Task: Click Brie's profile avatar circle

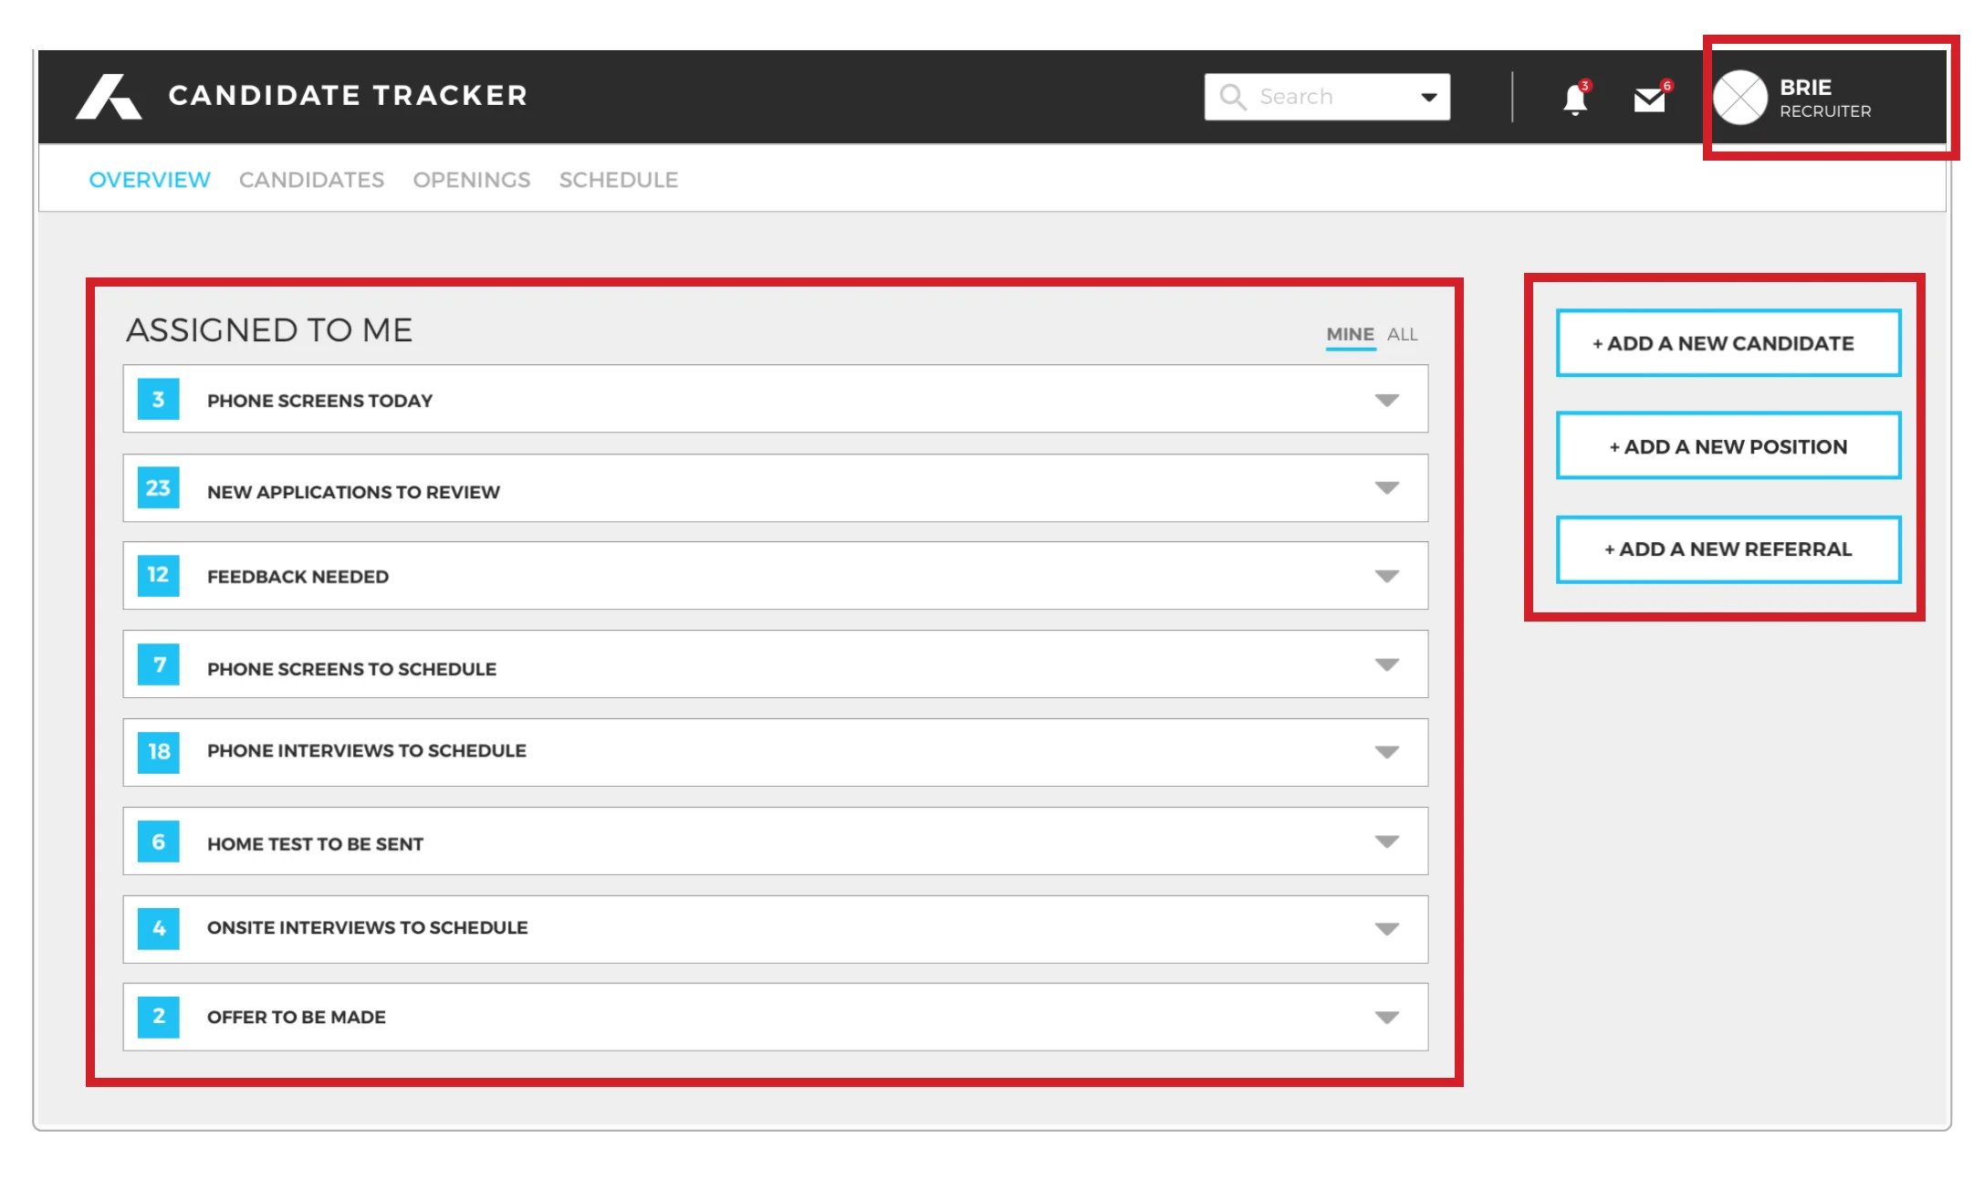Action: [x=1740, y=98]
